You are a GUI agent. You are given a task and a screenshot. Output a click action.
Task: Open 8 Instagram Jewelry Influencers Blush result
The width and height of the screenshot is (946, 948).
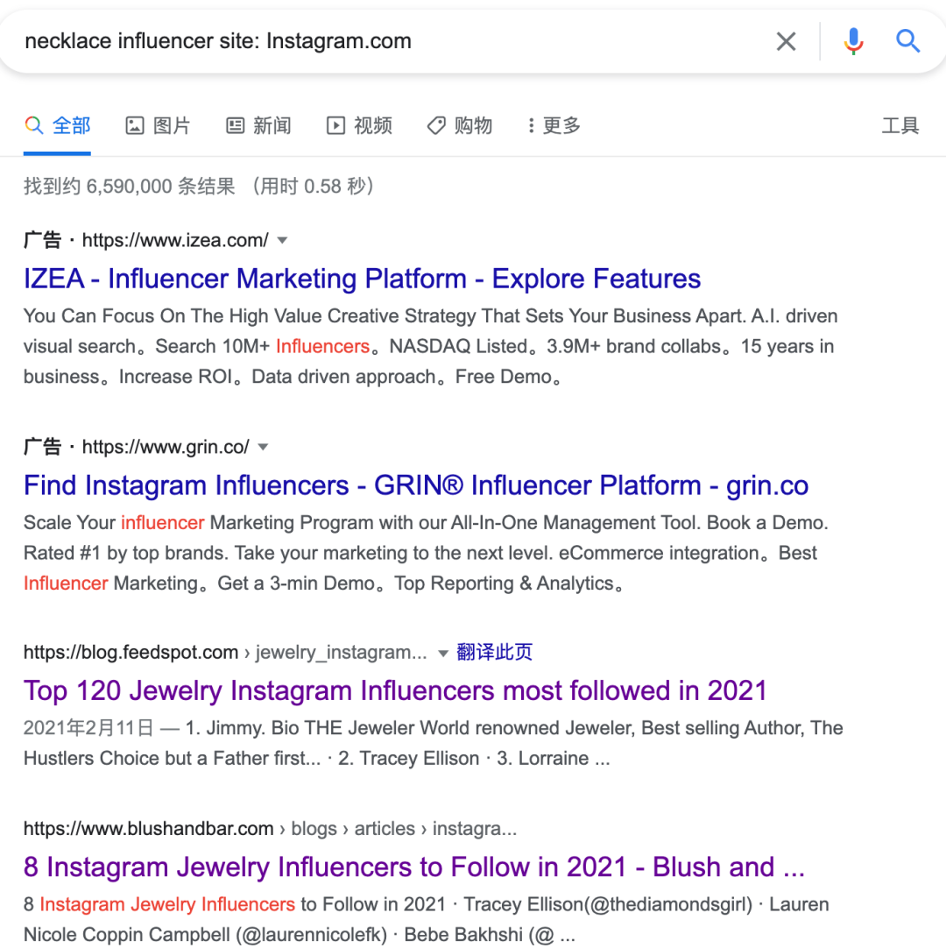tap(414, 867)
